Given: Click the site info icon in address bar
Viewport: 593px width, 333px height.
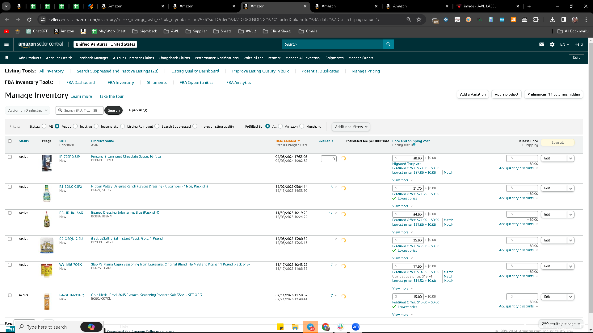Looking at the screenshot, I should (43, 19).
